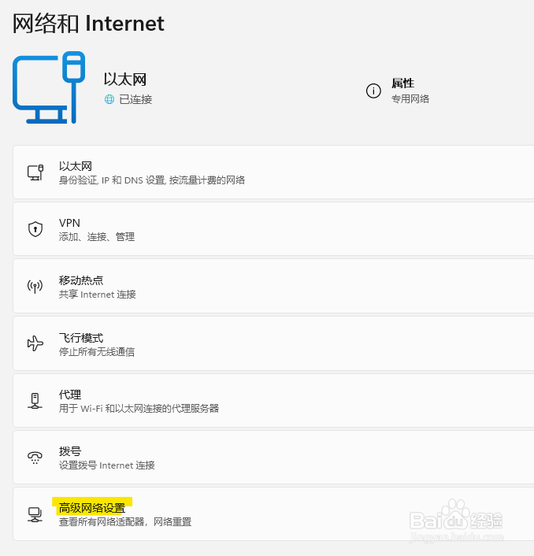This screenshot has height=556, width=534.
Task: Click the 移动热点 hotspot antenna icon
Action: click(35, 287)
